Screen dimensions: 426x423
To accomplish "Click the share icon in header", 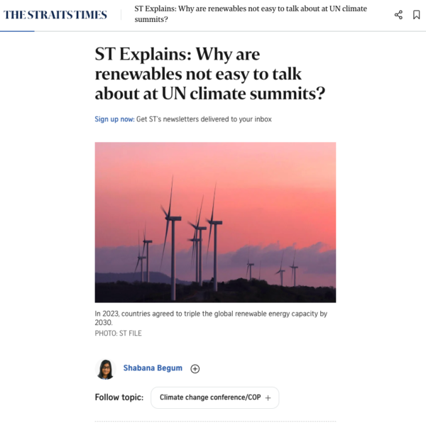I will (x=398, y=15).
